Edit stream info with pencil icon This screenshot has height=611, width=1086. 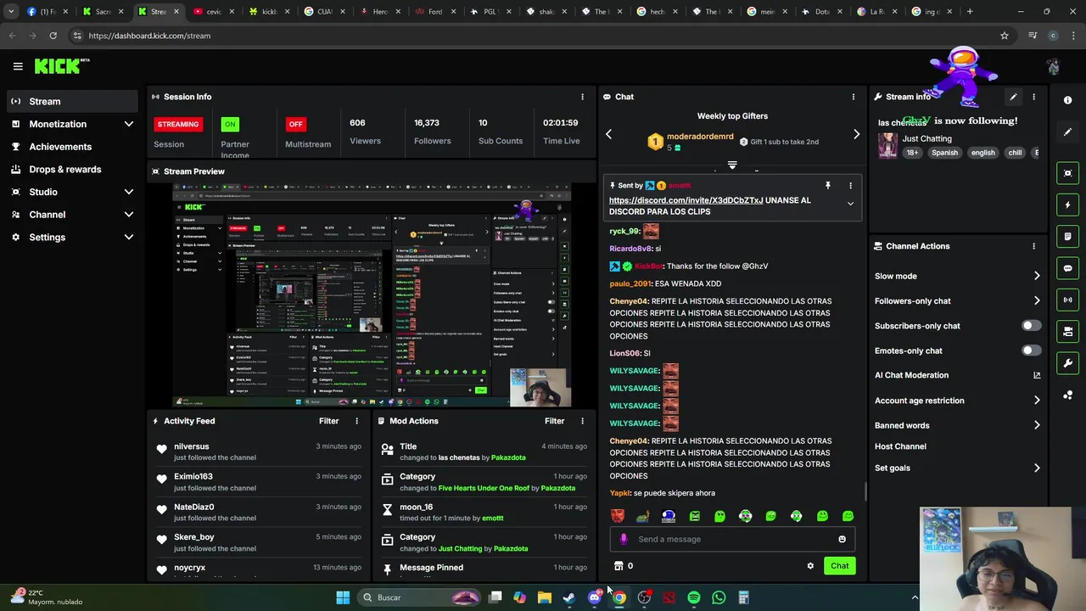(1013, 97)
